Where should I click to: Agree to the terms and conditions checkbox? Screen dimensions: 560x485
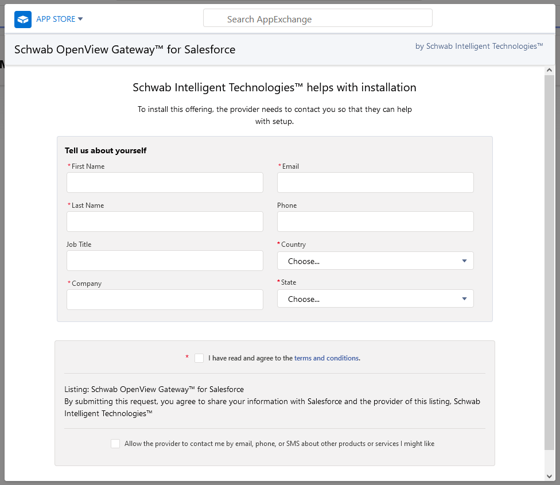tap(199, 358)
